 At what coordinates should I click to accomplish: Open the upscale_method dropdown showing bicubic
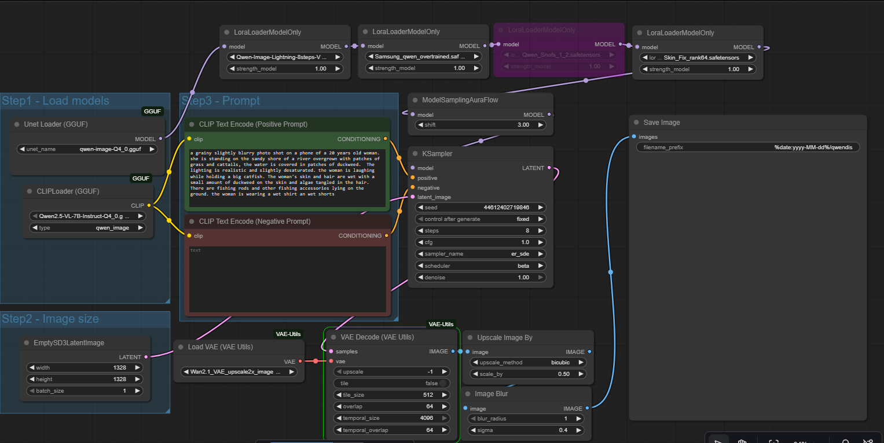coord(527,363)
